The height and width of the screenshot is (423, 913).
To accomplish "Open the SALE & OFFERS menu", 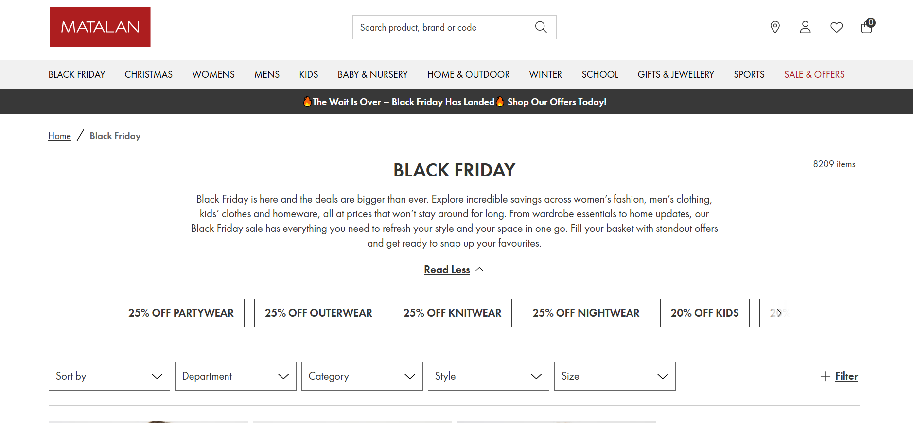I will [814, 74].
